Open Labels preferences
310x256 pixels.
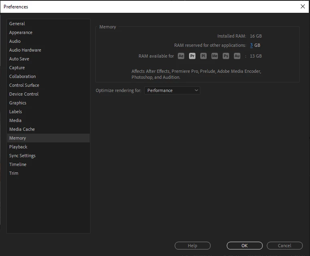48,112
